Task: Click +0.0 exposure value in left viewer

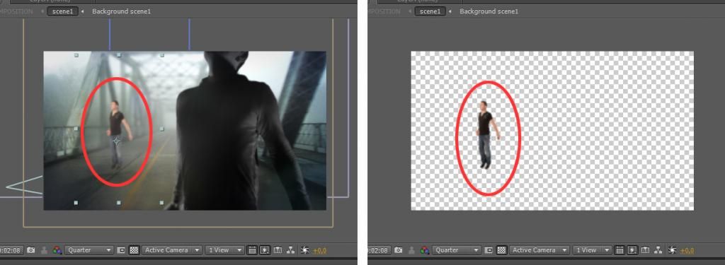Action: pyautogui.click(x=319, y=251)
